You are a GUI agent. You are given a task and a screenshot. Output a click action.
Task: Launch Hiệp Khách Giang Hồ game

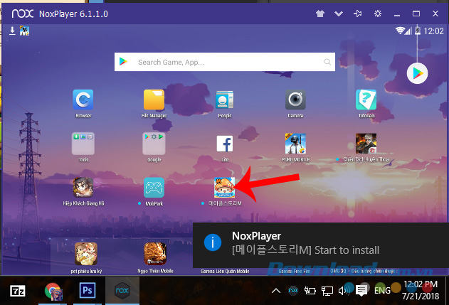[83, 188]
